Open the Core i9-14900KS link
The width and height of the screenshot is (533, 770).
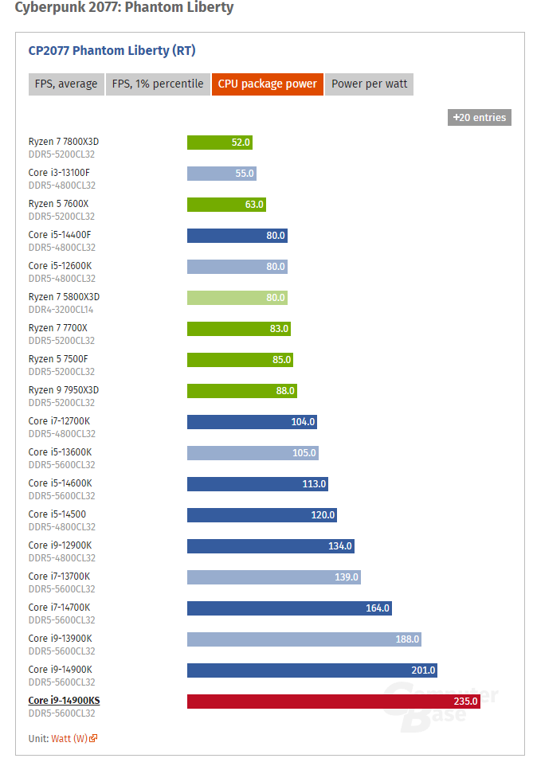click(x=64, y=700)
